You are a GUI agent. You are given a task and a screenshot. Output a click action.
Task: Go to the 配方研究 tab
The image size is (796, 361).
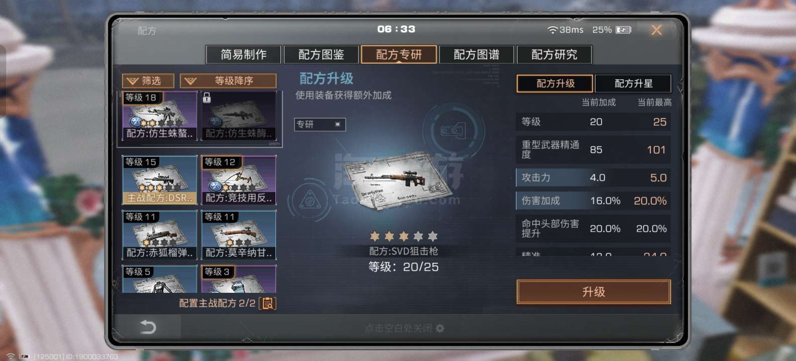(x=554, y=55)
